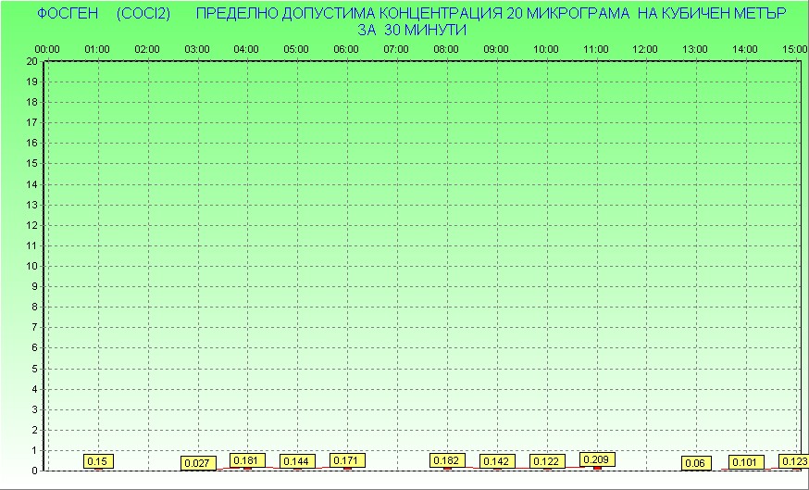Select the 0.06 data label
Screen dimensions: 809x490
pos(696,463)
